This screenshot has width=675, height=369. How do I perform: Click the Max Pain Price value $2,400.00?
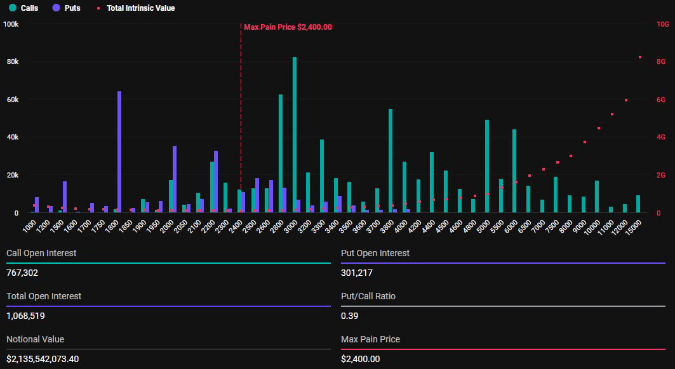(359, 359)
